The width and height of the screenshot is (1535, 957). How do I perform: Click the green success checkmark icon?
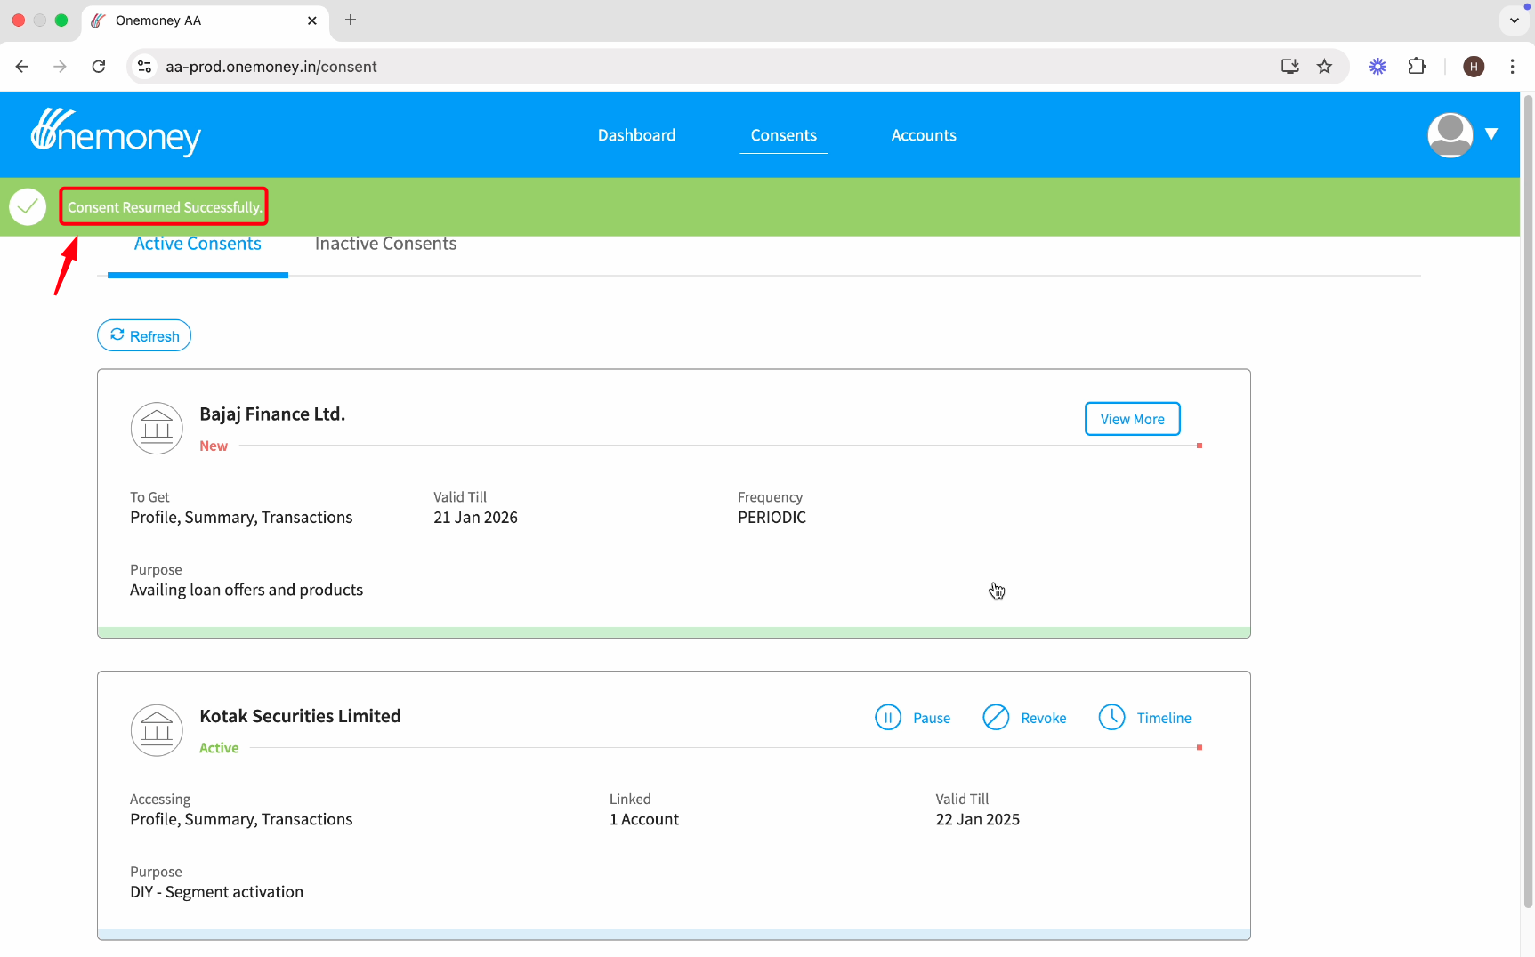28,207
